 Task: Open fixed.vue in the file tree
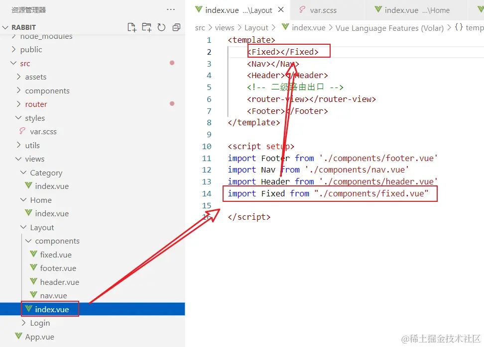tap(56, 255)
